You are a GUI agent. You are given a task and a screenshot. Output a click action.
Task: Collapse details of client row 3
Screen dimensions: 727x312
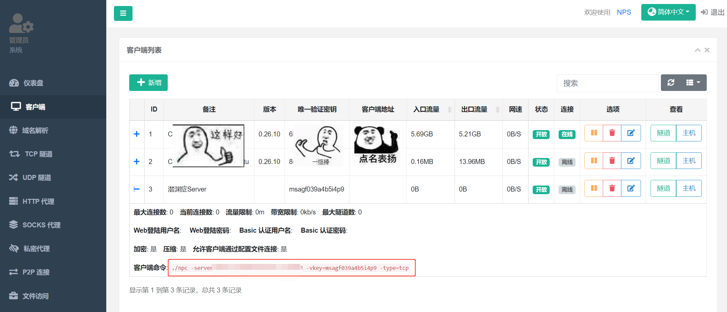(136, 189)
